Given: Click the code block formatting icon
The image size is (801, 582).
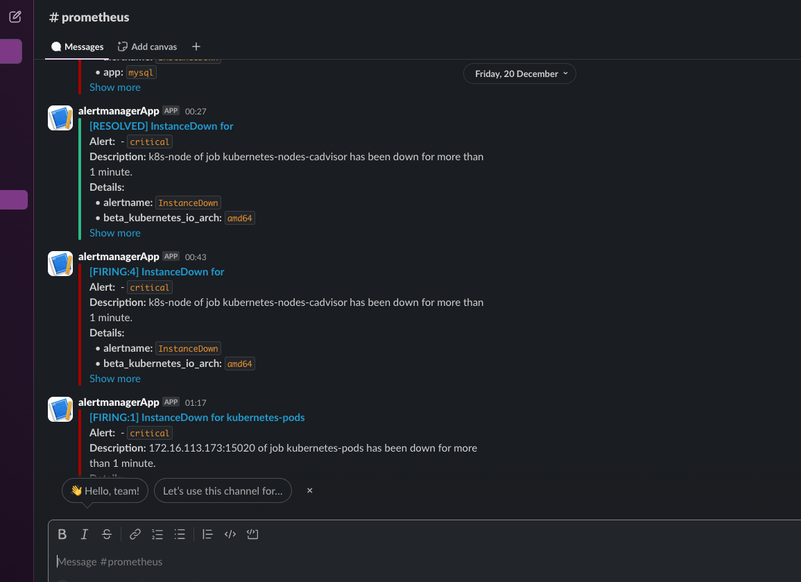Looking at the screenshot, I should pos(252,534).
